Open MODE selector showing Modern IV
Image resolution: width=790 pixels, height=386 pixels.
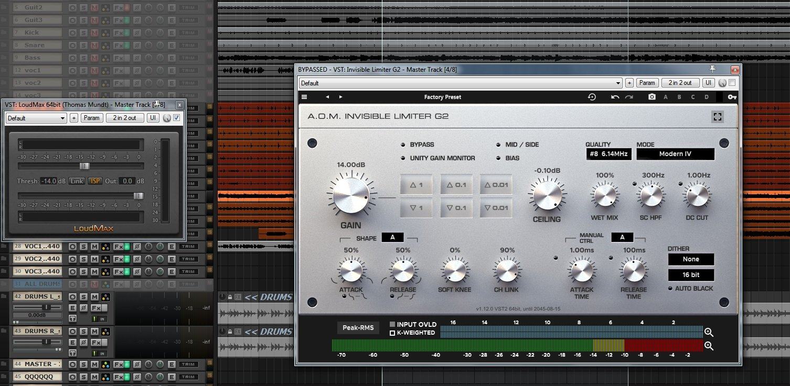[675, 154]
